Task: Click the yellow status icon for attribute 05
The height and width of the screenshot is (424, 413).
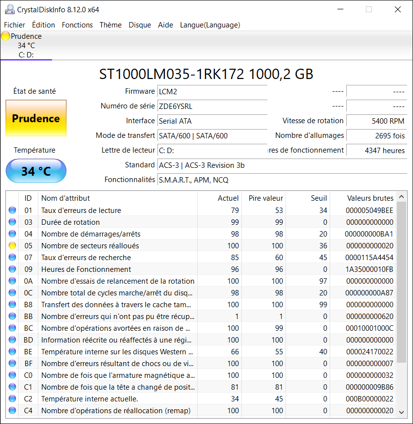Action: click(x=12, y=245)
